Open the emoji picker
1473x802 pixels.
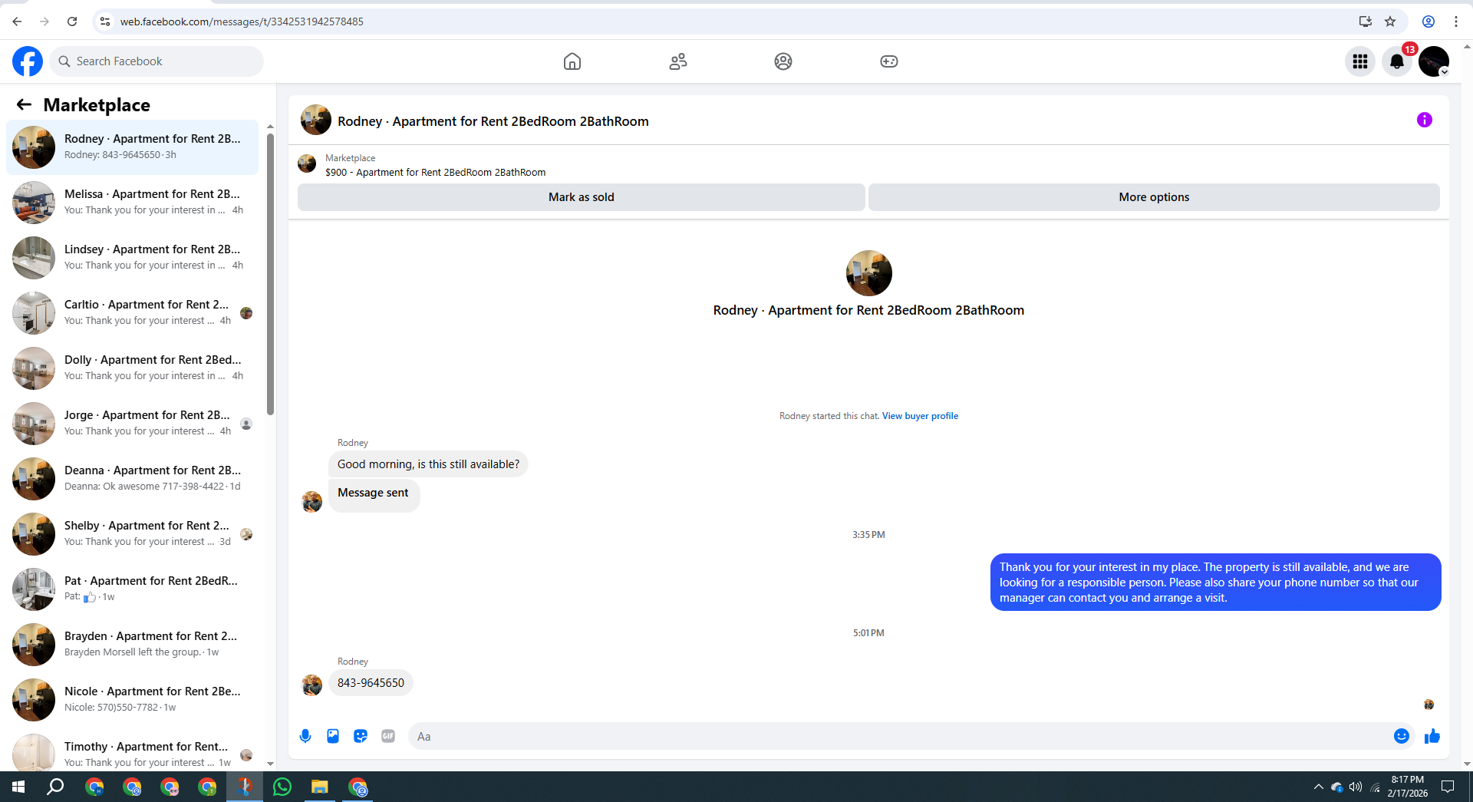pos(1402,736)
